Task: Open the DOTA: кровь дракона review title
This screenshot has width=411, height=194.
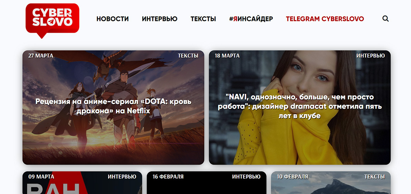Action: pos(113,106)
